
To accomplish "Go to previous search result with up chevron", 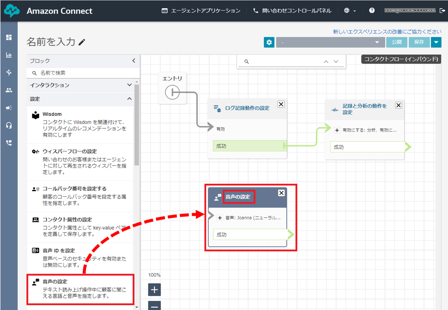I will point(326,62).
